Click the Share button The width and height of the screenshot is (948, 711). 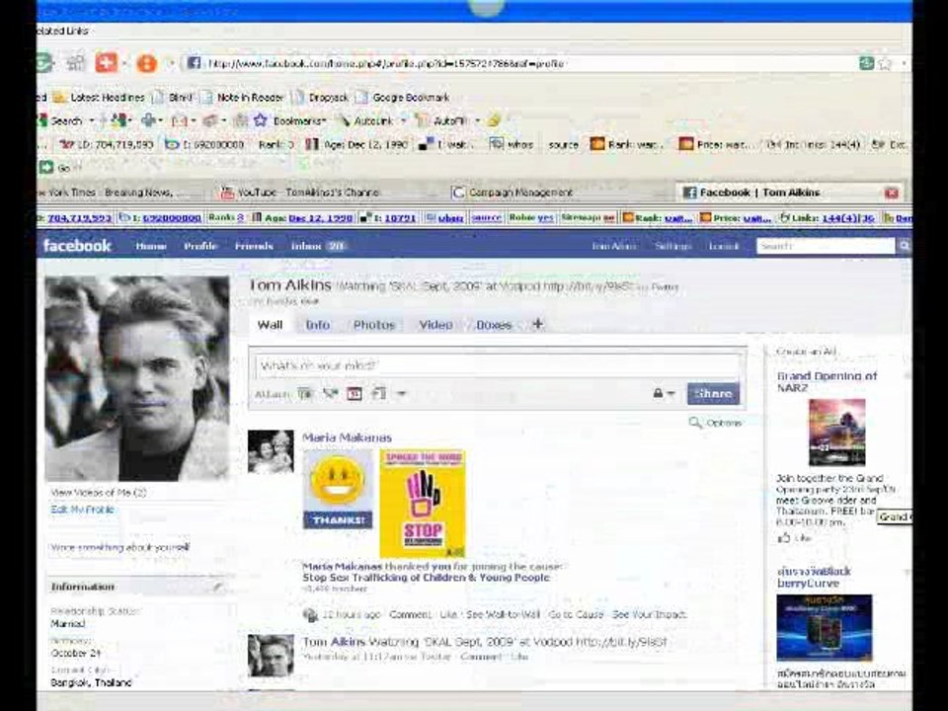(713, 394)
